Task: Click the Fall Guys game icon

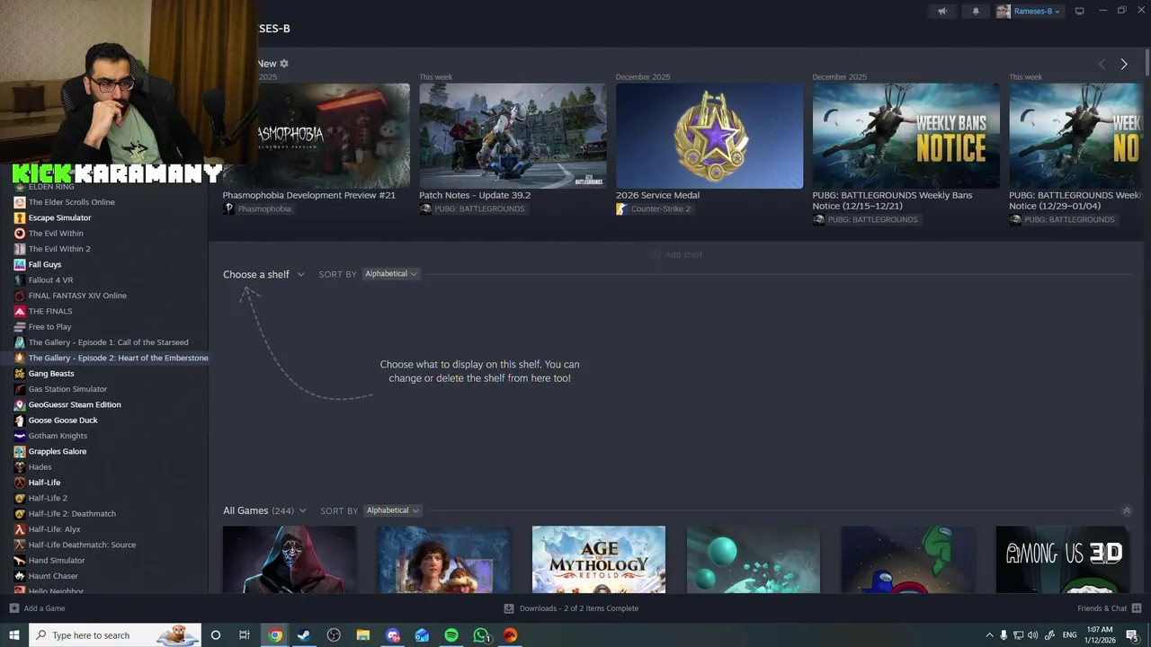Action: click(20, 264)
